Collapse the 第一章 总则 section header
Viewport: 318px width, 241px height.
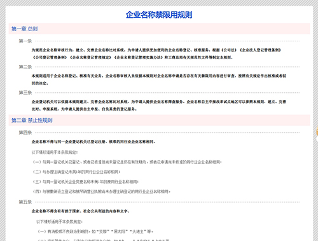159,29
